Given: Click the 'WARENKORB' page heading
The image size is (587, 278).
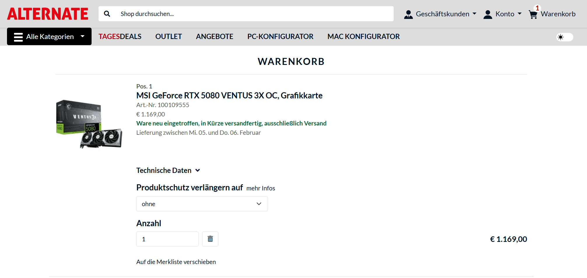Looking at the screenshot, I should pos(291,61).
